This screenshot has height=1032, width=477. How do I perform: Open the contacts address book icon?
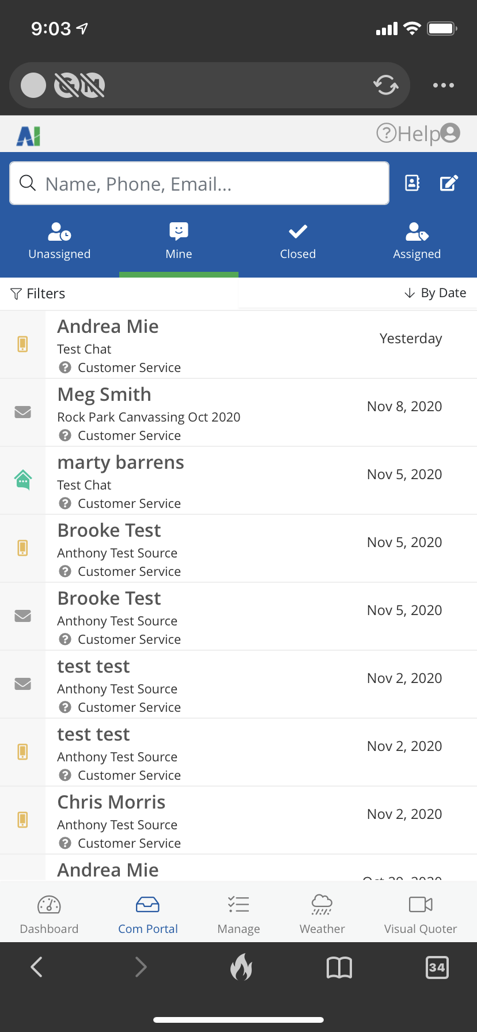(412, 183)
